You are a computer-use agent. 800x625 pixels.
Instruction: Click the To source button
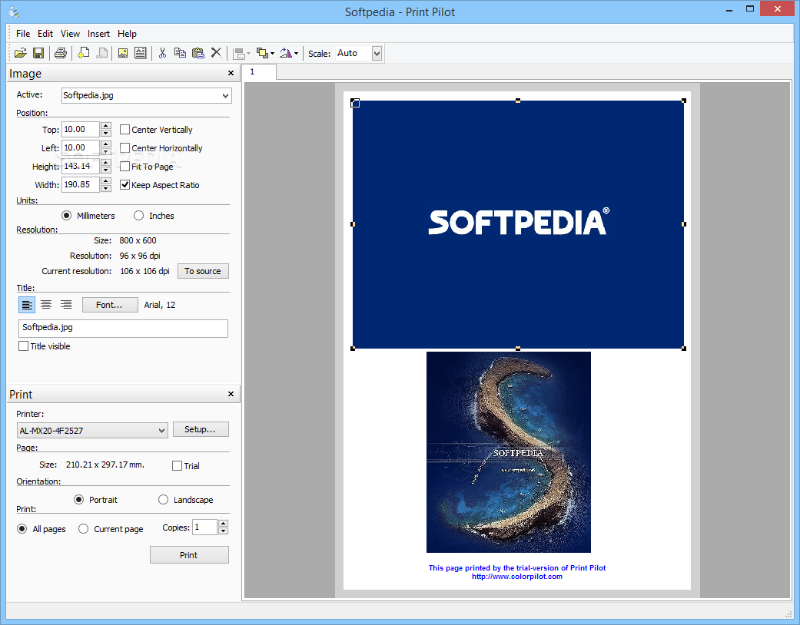[x=203, y=271]
